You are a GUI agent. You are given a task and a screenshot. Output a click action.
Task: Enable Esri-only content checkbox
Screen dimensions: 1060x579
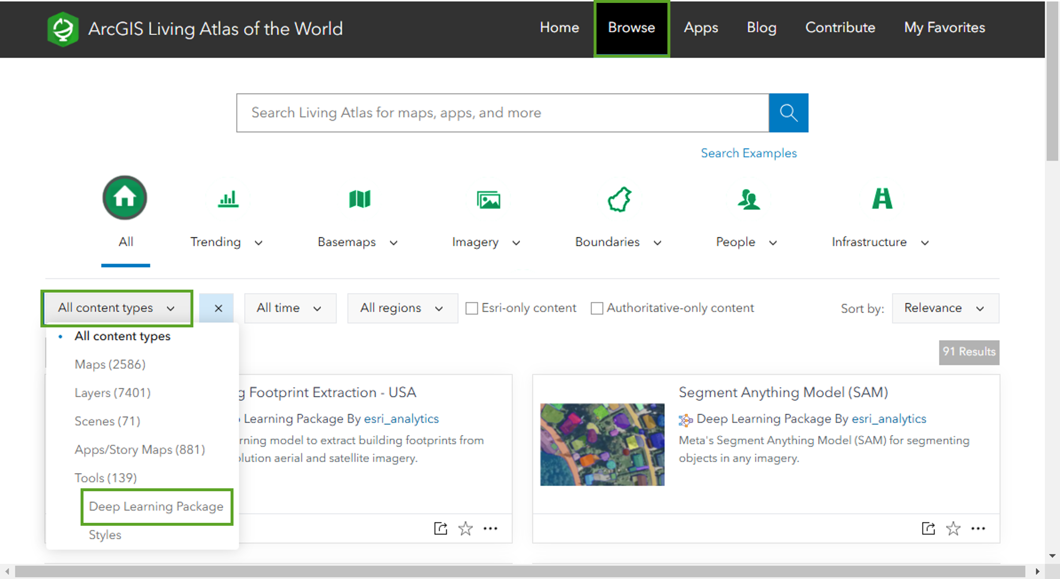point(472,308)
